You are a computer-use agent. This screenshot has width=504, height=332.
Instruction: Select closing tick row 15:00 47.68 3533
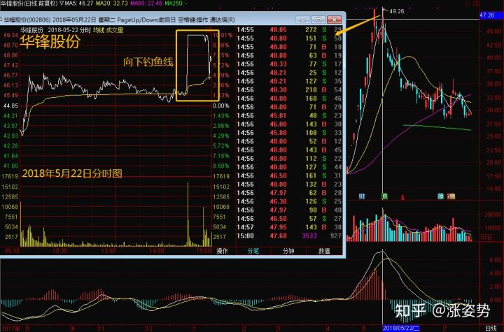tap(289, 236)
